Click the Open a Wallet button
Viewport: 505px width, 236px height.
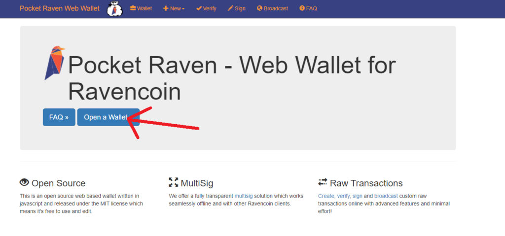[x=108, y=117]
